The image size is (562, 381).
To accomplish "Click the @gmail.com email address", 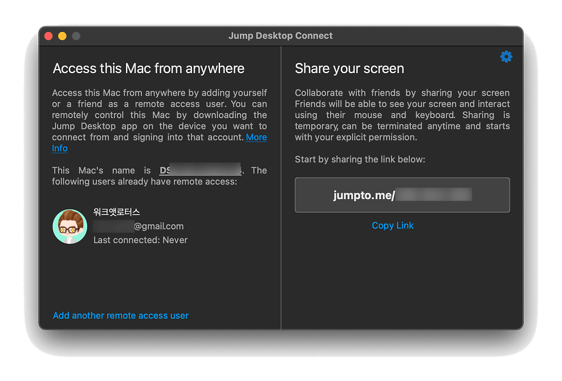I will [139, 226].
